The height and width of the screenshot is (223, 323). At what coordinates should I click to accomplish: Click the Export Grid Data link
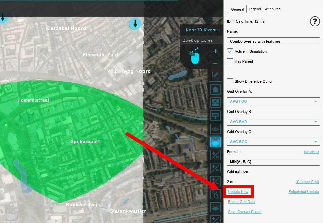pyautogui.click(x=241, y=202)
